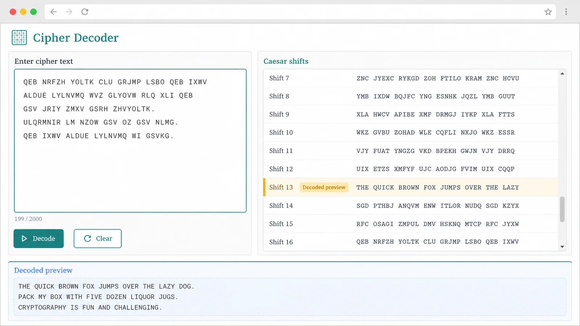Image resolution: width=580 pixels, height=326 pixels.
Task: Select the Shift 12 row
Action: pyautogui.click(x=411, y=169)
